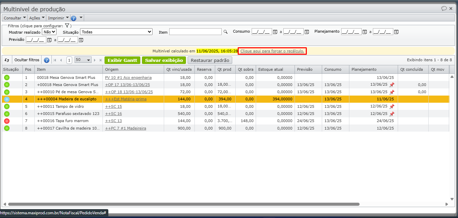Image resolution: width=458 pixels, height=218 pixels.
Task: Open the Previsão start date calendar
Action: coord(49,40)
